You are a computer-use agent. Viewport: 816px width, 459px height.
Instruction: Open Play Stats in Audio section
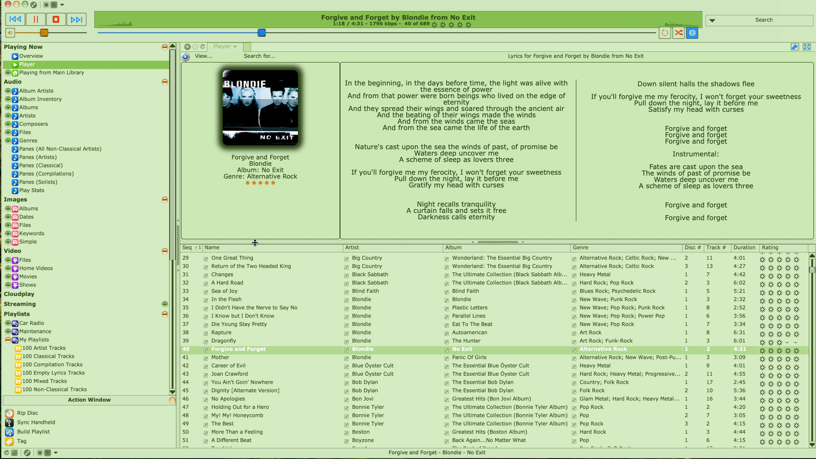31,190
